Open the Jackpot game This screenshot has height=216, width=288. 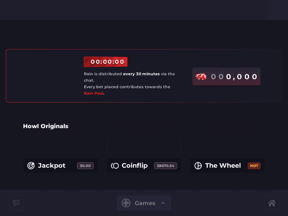pos(51,166)
